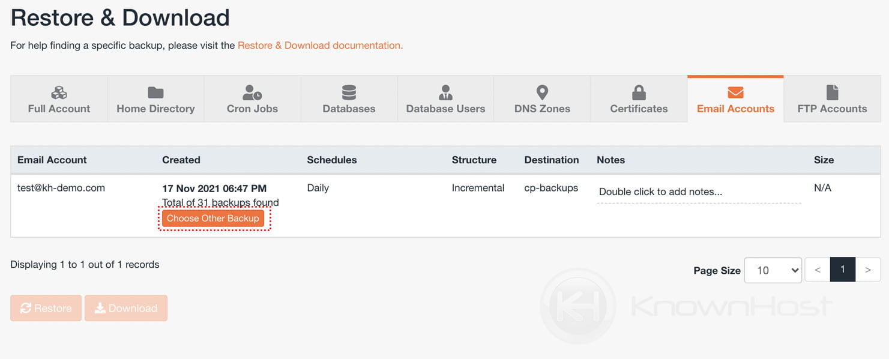Select the FTP Accounts file icon

click(x=832, y=91)
